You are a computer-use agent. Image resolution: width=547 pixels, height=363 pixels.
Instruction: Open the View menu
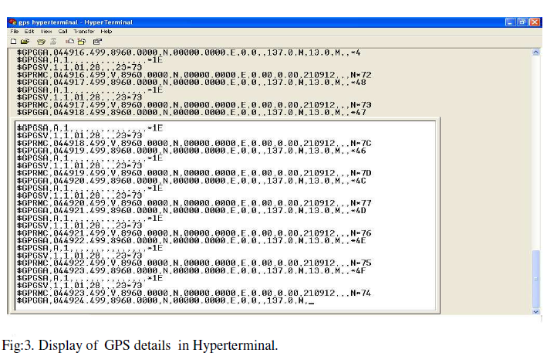(46, 32)
